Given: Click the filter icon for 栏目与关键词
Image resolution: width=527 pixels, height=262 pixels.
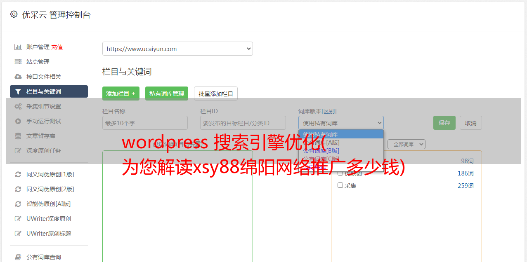Looking at the screenshot, I should coord(18,91).
